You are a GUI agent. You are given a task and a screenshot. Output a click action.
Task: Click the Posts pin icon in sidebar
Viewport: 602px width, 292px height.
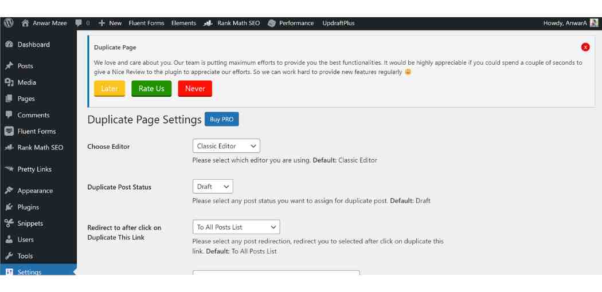pos(9,66)
